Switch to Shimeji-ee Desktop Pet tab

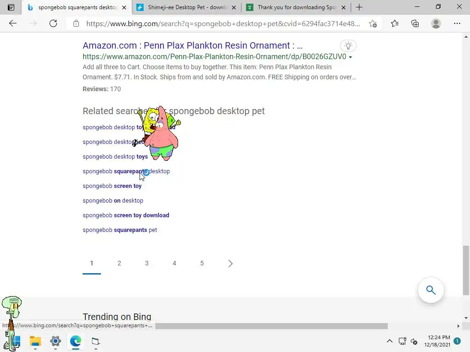187,7
